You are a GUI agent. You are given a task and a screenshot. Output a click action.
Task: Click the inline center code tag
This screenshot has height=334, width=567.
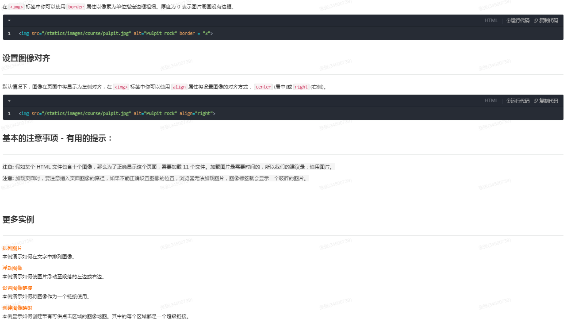(264, 87)
